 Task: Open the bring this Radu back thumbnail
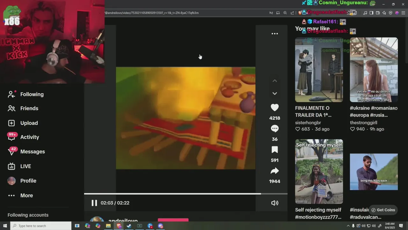[x=374, y=172]
